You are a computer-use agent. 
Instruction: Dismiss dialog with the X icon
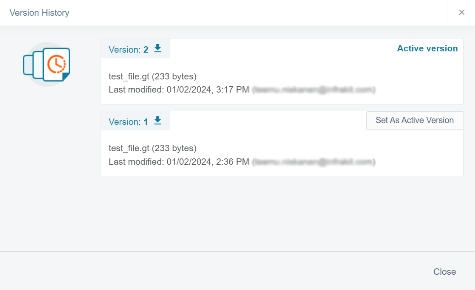(x=461, y=13)
